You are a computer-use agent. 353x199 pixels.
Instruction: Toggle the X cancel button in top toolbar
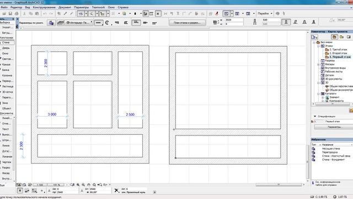click(158, 14)
